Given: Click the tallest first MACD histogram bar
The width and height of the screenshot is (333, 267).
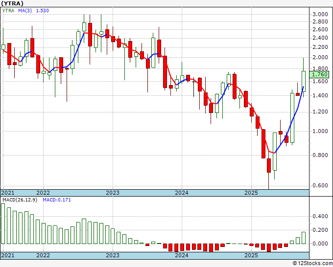Looking at the screenshot, I should tap(3, 224).
